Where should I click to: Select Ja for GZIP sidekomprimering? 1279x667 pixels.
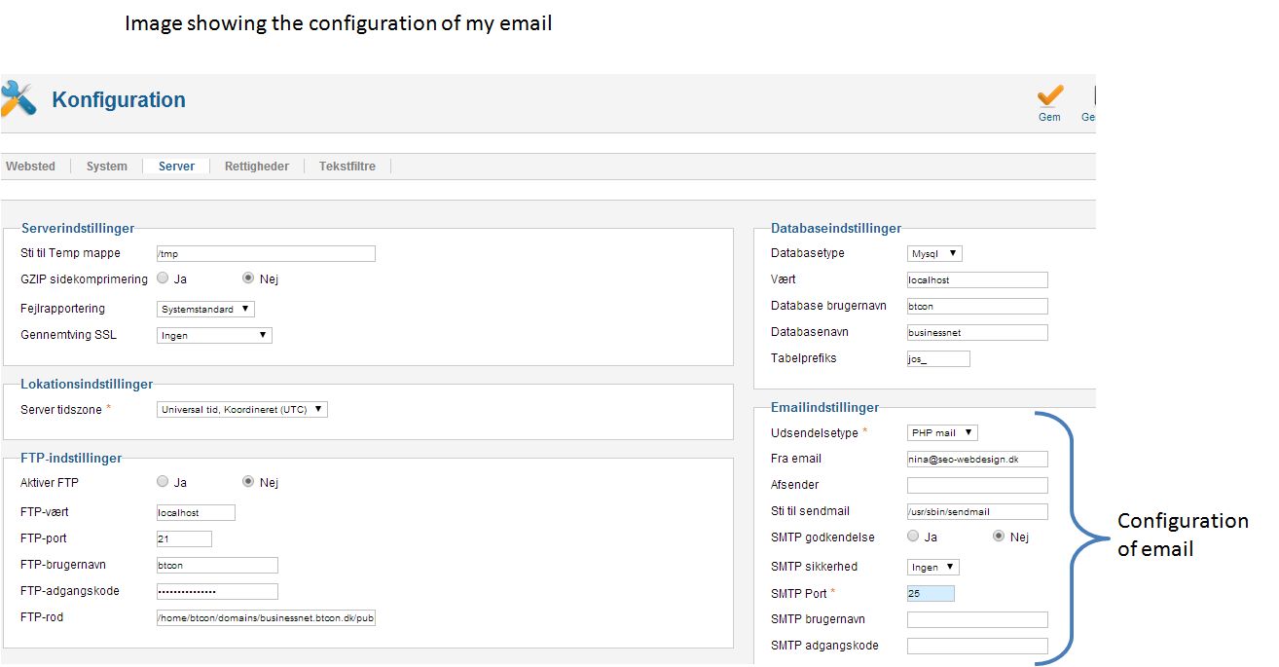[163, 278]
